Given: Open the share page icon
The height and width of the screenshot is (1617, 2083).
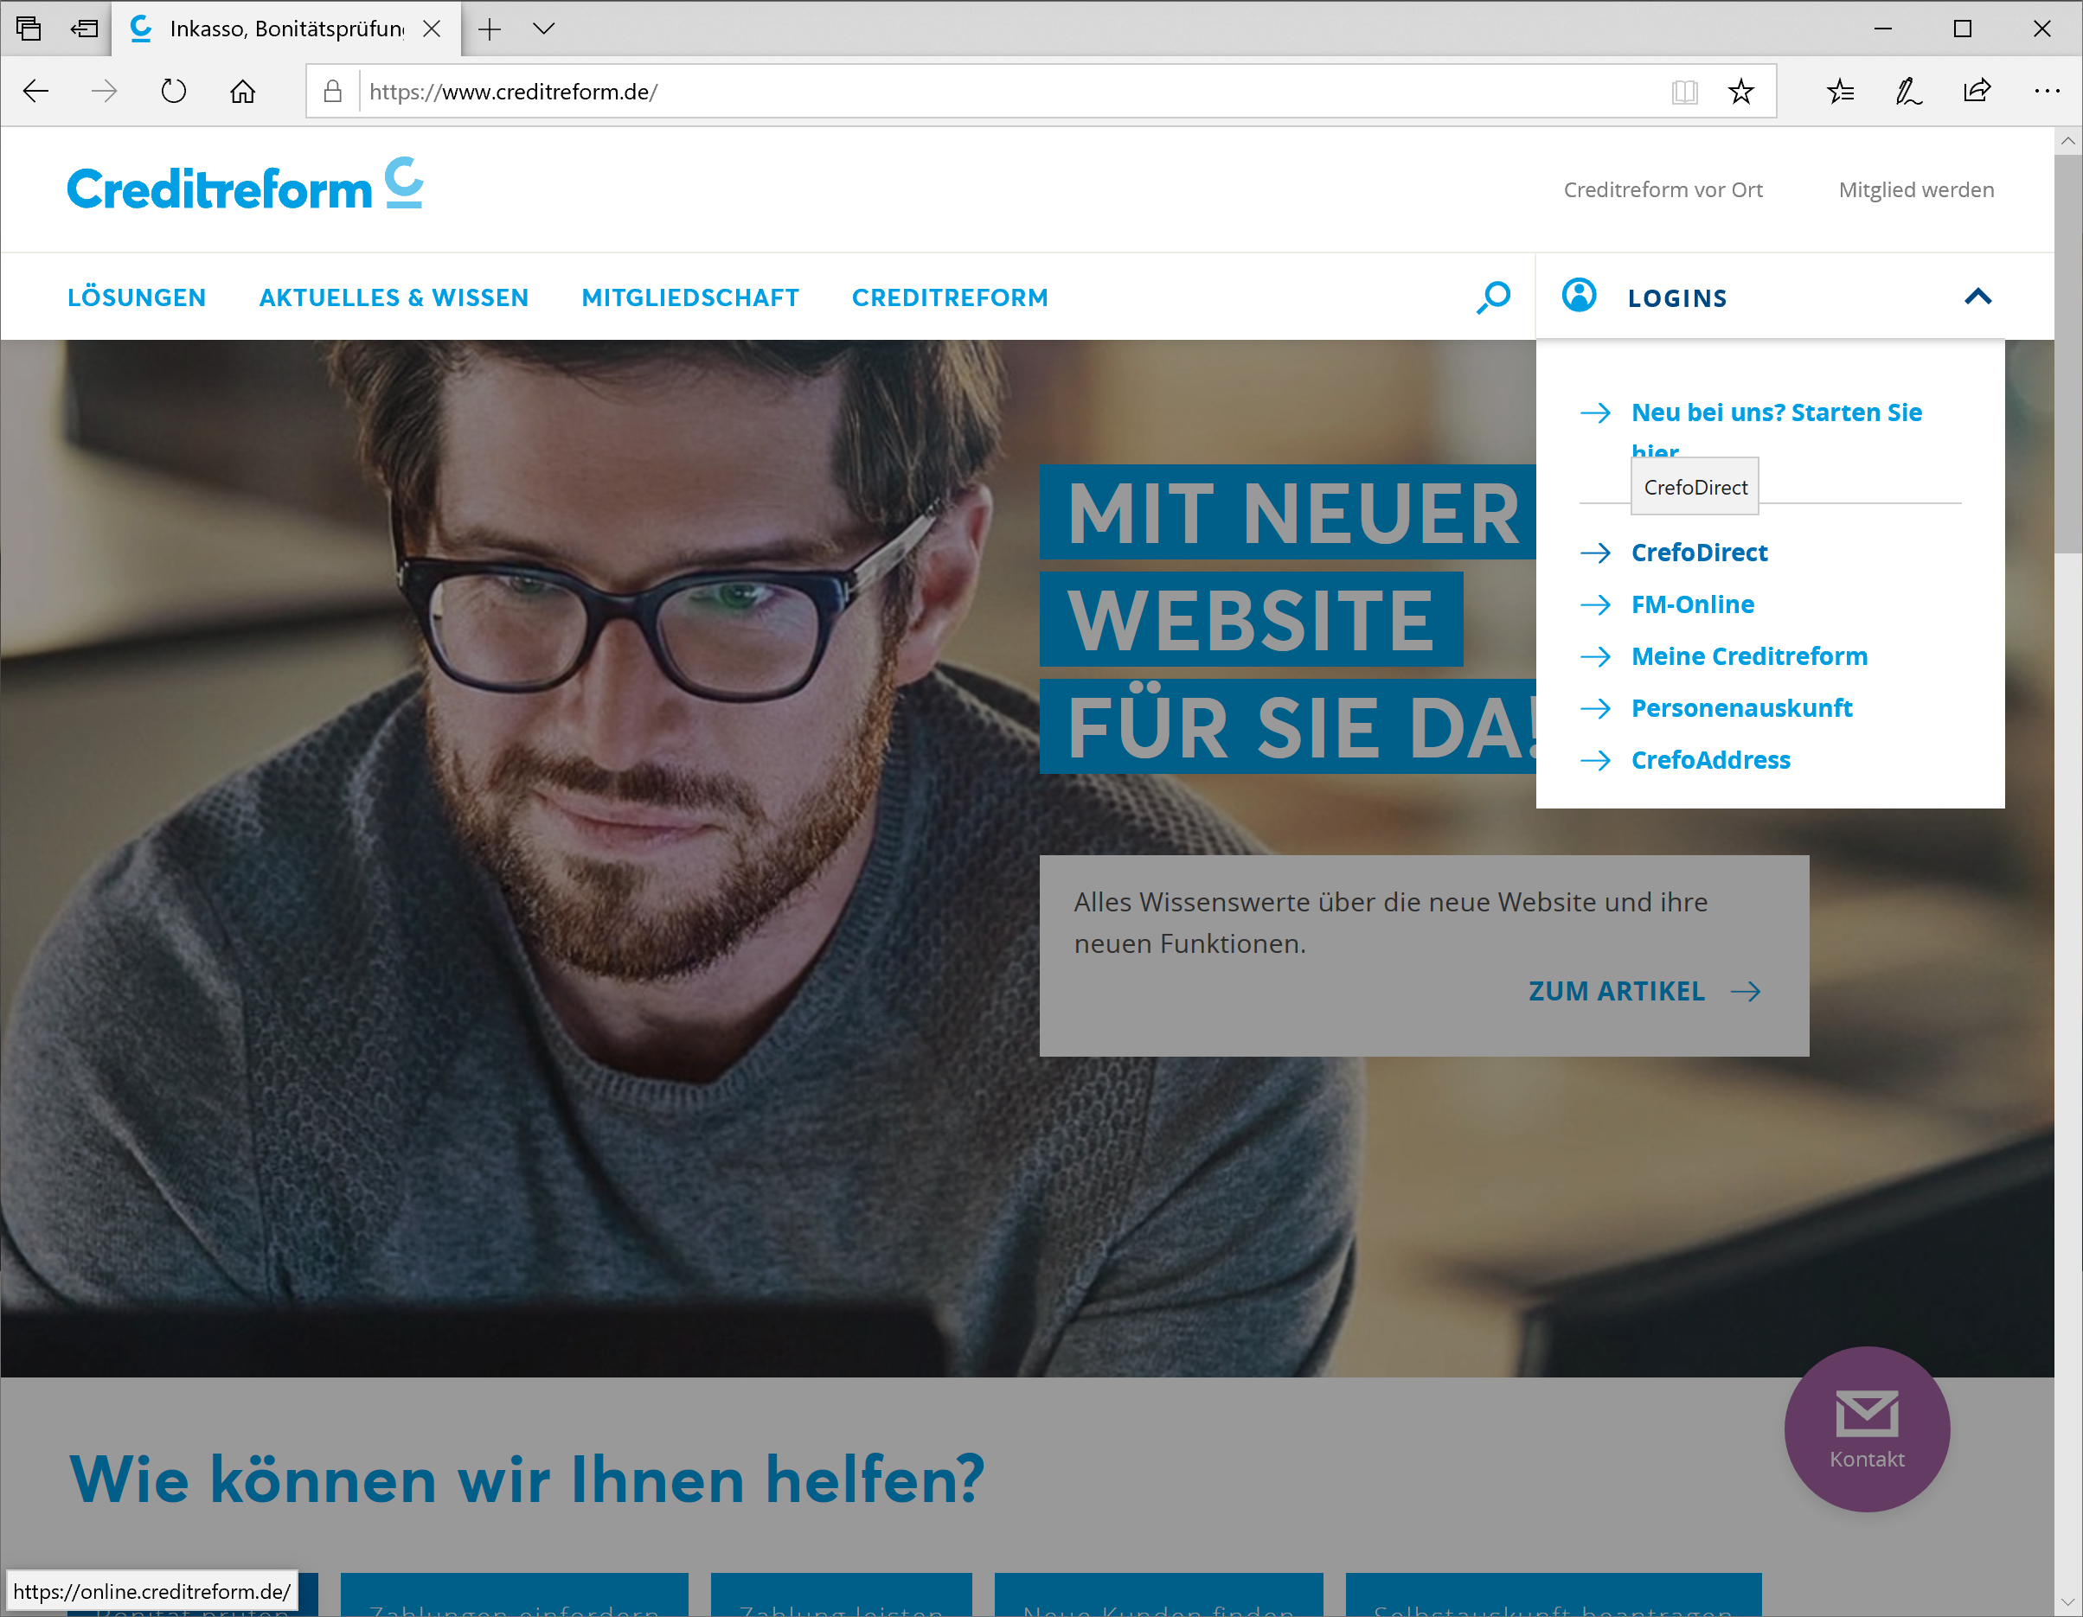Looking at the screenshot, I should click(x=1977, y=92).
